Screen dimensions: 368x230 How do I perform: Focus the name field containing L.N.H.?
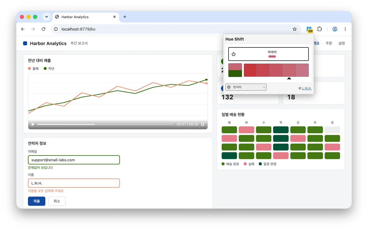click(74, 183)
